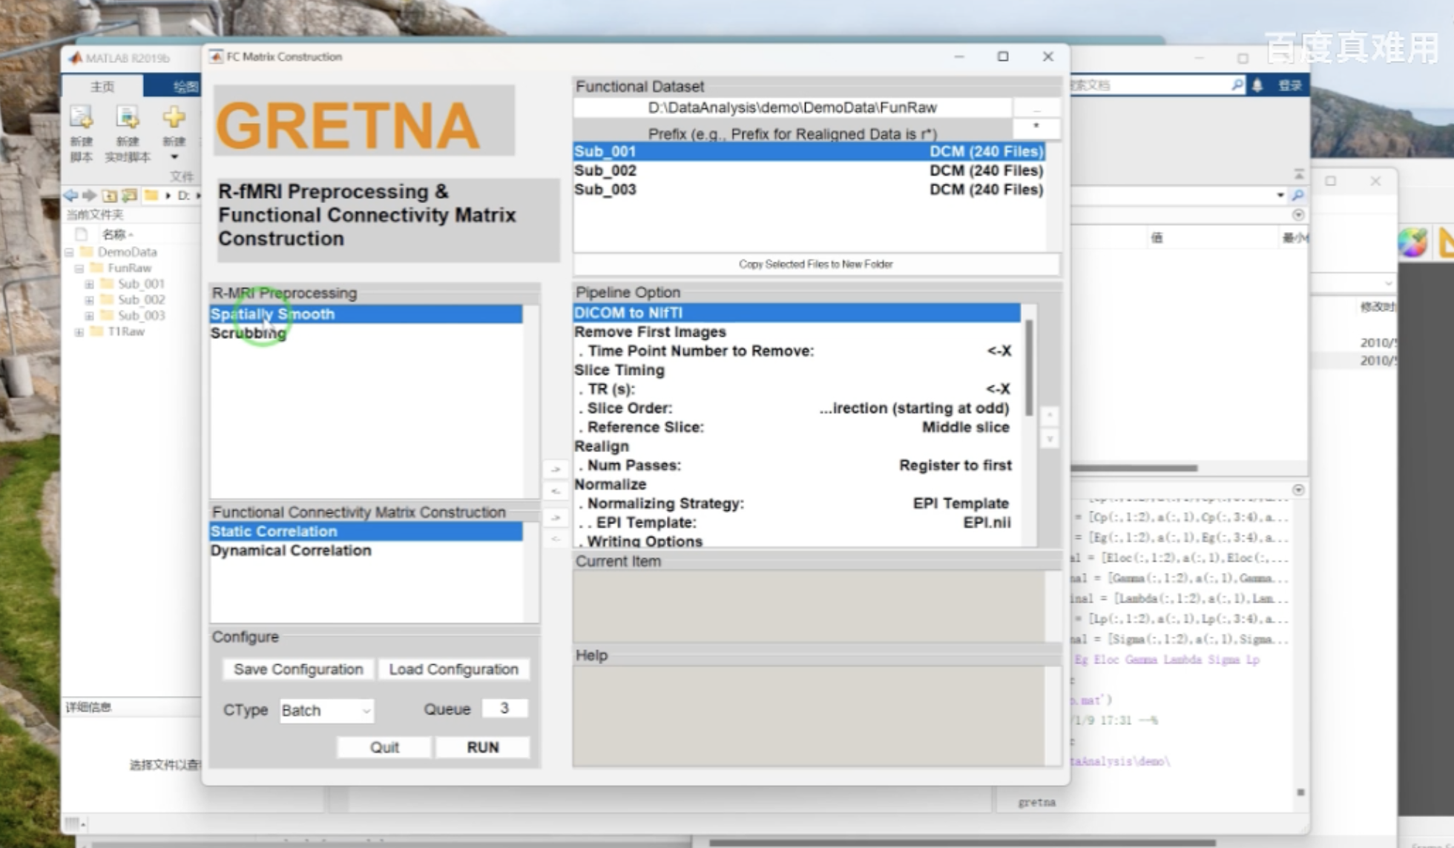Click the circular panel-actions icon above command history
This screenshot has width=1454, height=848.
1298,490
